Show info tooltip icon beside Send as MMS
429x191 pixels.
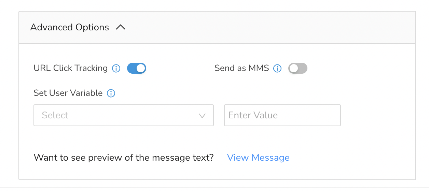[277, 69]
